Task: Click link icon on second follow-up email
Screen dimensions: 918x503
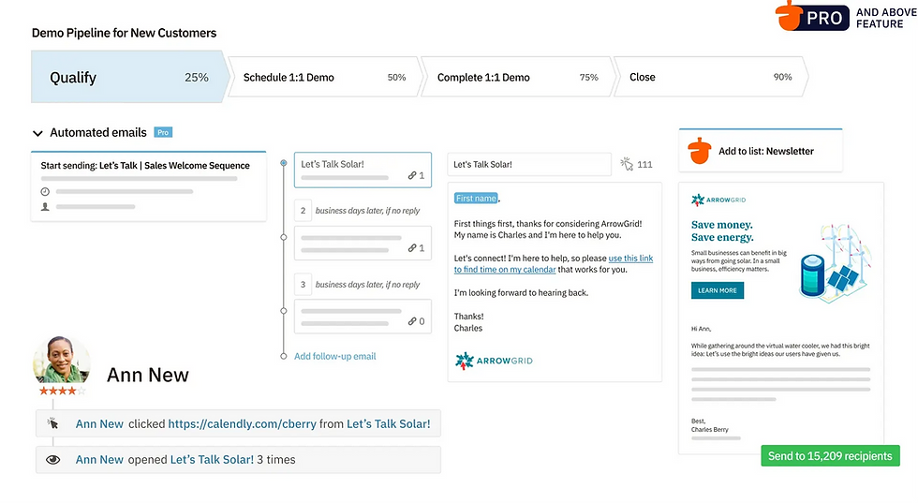Action: [x=412, y=248]
